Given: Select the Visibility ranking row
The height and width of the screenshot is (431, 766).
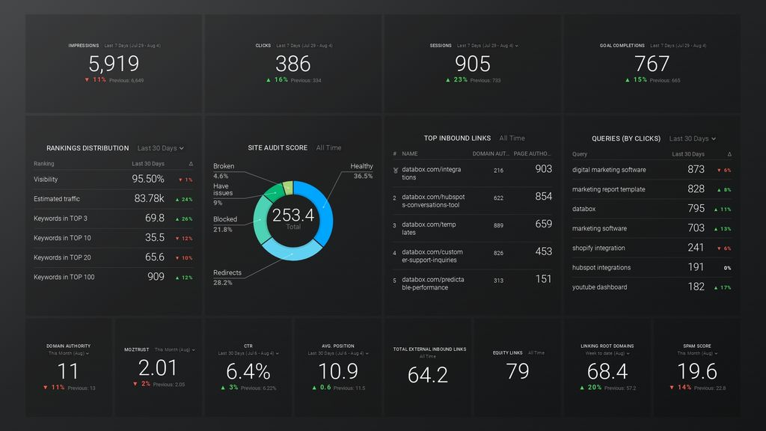Looking at the screenshot, I should pos(114,180).
